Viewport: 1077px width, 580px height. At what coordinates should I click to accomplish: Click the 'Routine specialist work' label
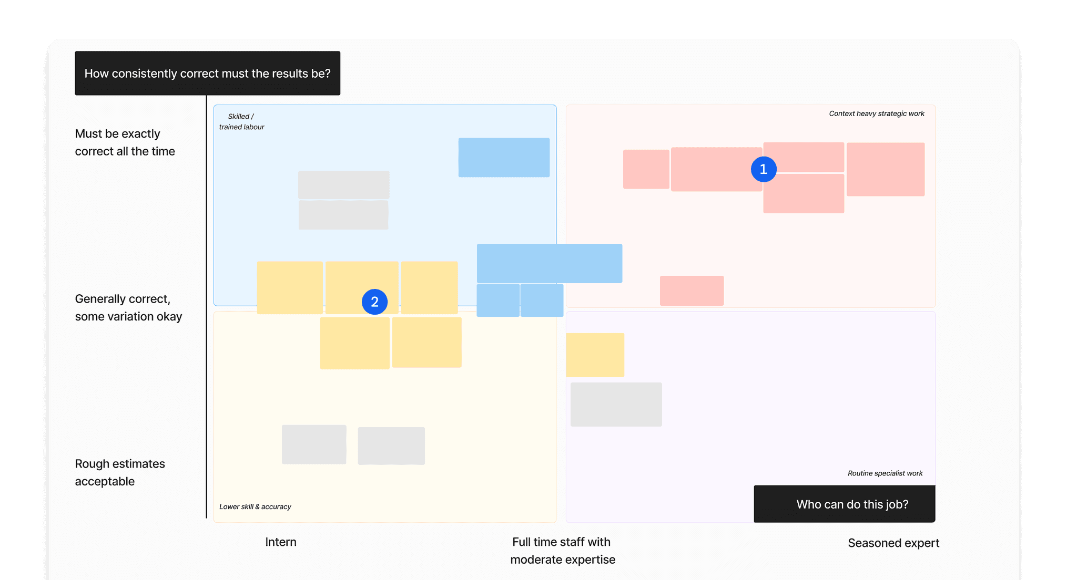coord(885,473)
